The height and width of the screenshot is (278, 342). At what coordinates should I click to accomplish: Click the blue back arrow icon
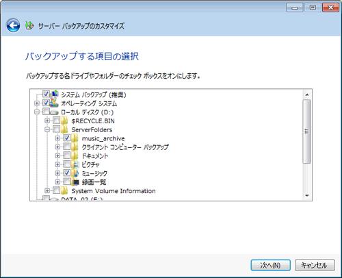click(13, 25)
